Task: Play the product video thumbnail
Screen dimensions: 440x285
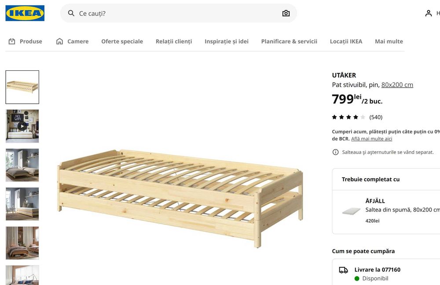Action: 22,126
